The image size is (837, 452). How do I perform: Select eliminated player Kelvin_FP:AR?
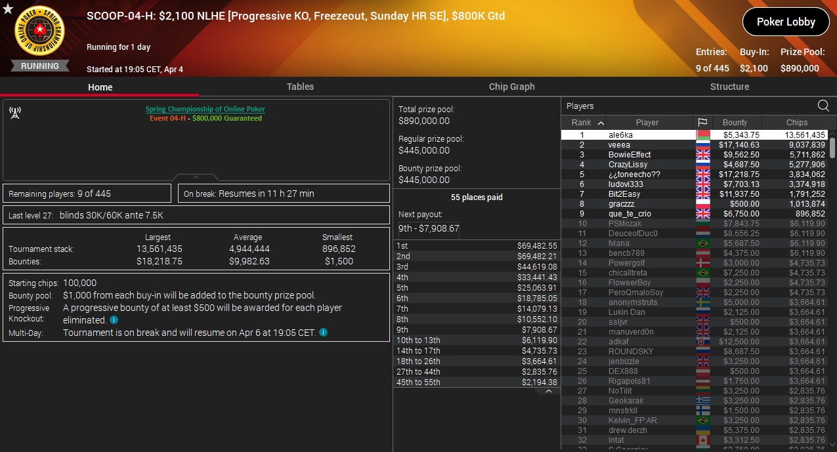coord(695,421)
